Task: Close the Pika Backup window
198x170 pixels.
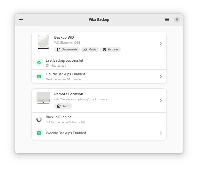Action: [x=177, y=19]
